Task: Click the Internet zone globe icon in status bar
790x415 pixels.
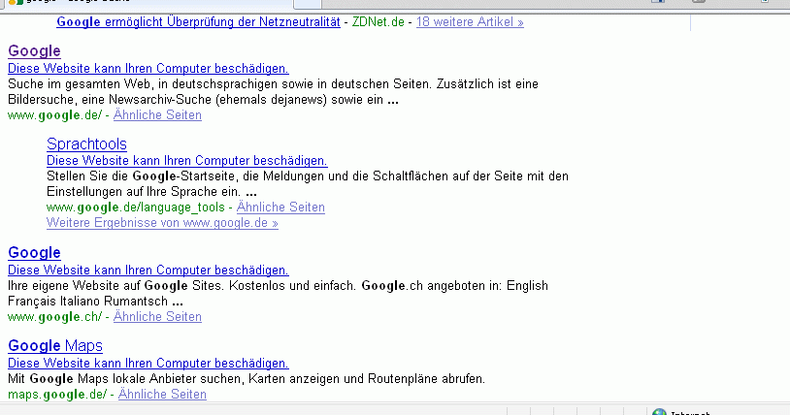Action: click(659, 412)
